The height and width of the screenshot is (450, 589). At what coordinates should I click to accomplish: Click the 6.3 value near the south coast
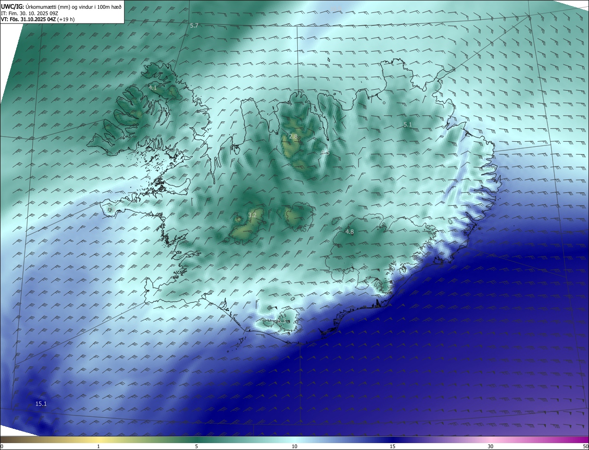[282, 321]
